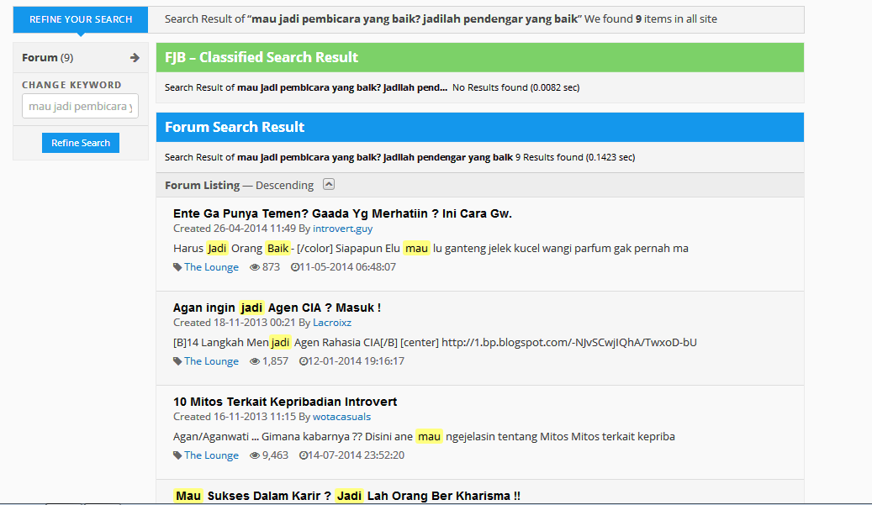872x505 pixels.
Task: Open The Lounge link under the 10 Mitos thread
Action: pos(211,455)
